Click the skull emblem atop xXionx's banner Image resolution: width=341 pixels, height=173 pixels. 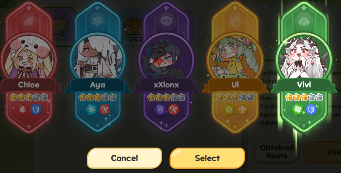tap(166, 21)
